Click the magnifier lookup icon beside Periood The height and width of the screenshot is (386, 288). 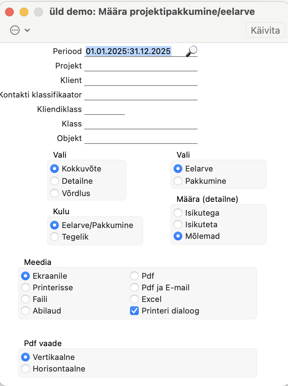191,51
